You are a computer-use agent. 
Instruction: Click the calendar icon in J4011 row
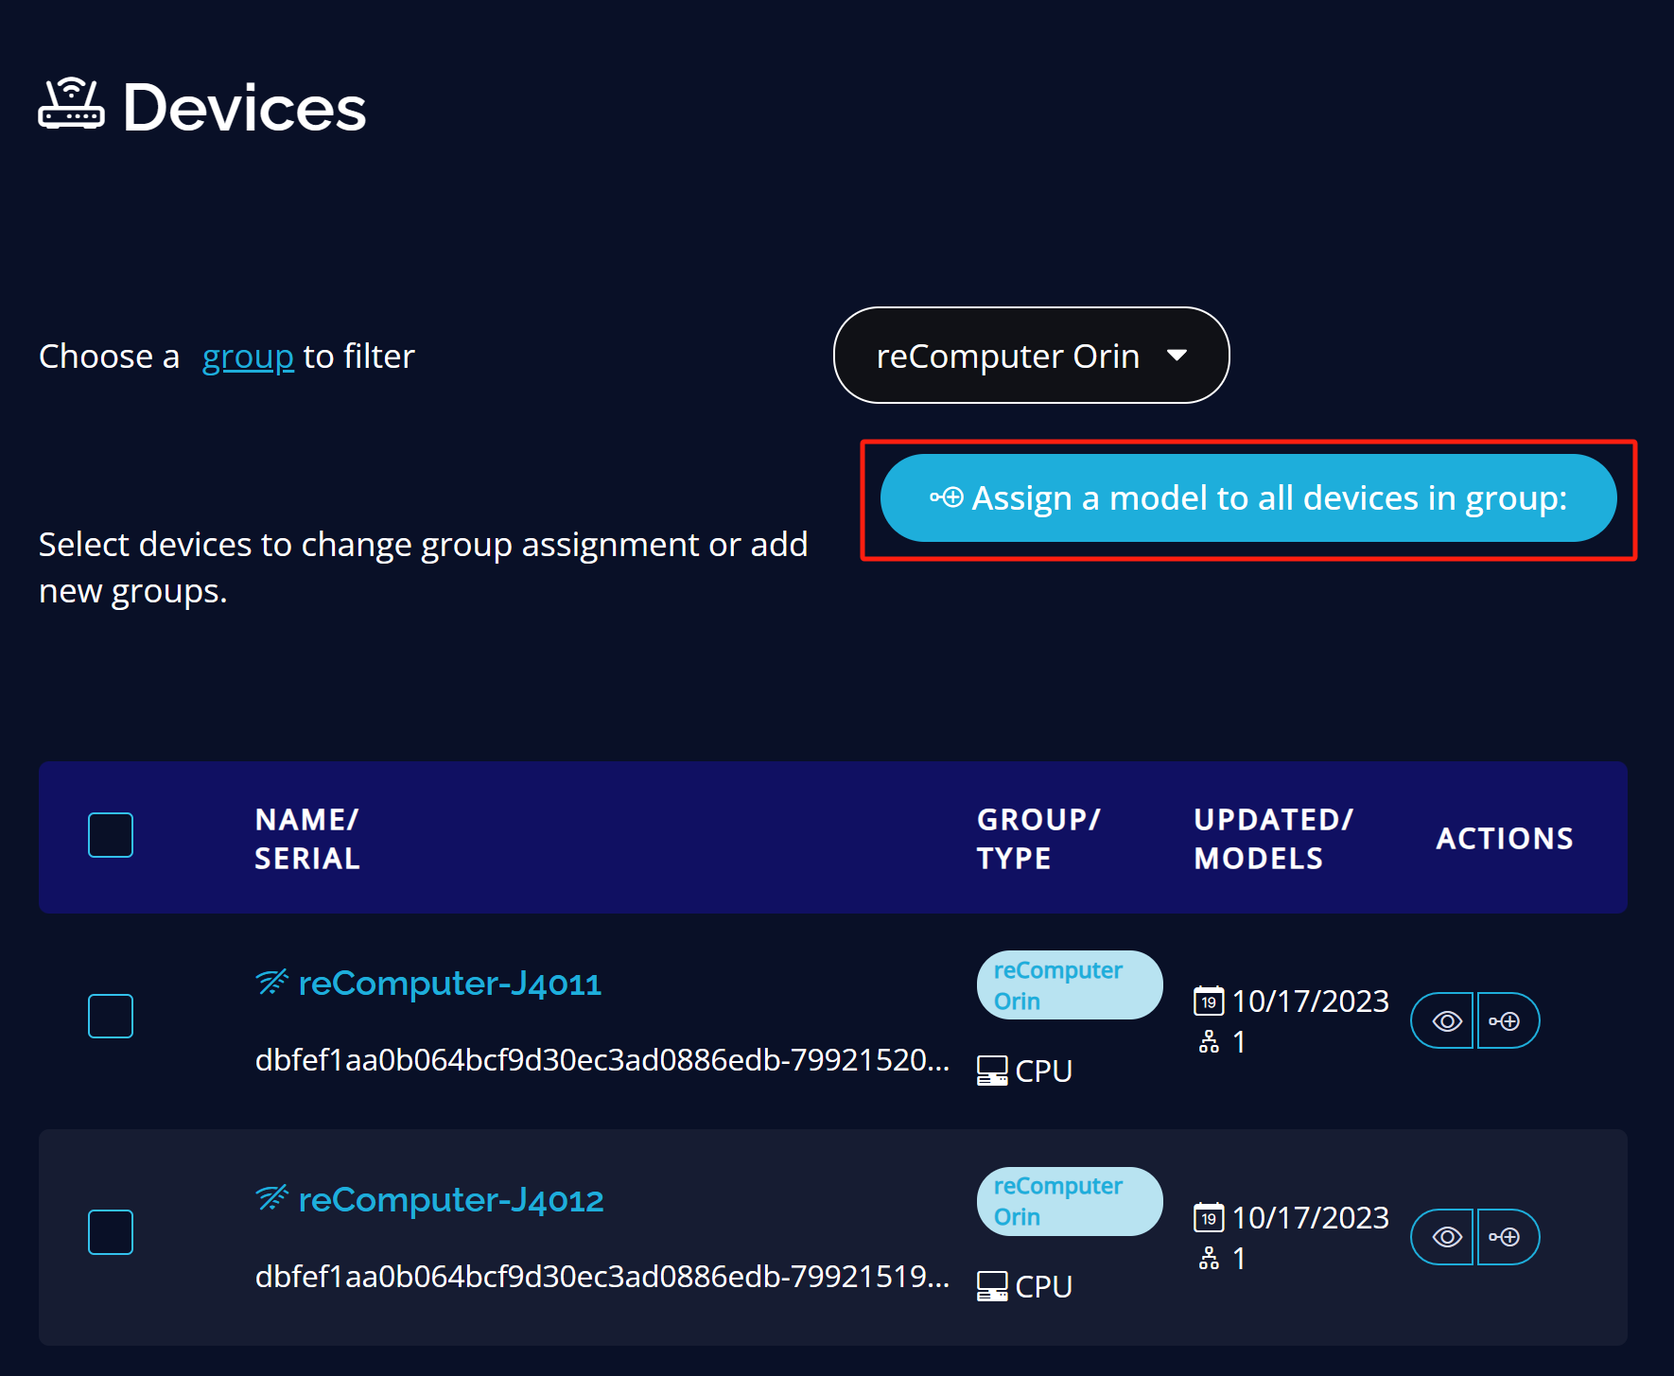[1209, 1001]
